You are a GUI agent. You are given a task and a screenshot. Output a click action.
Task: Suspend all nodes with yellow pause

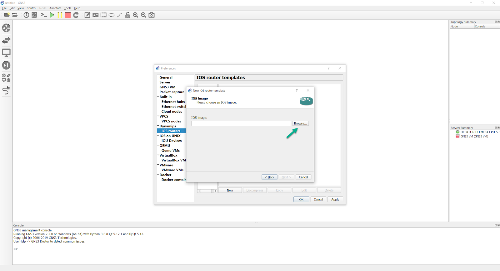pos(60,15)
